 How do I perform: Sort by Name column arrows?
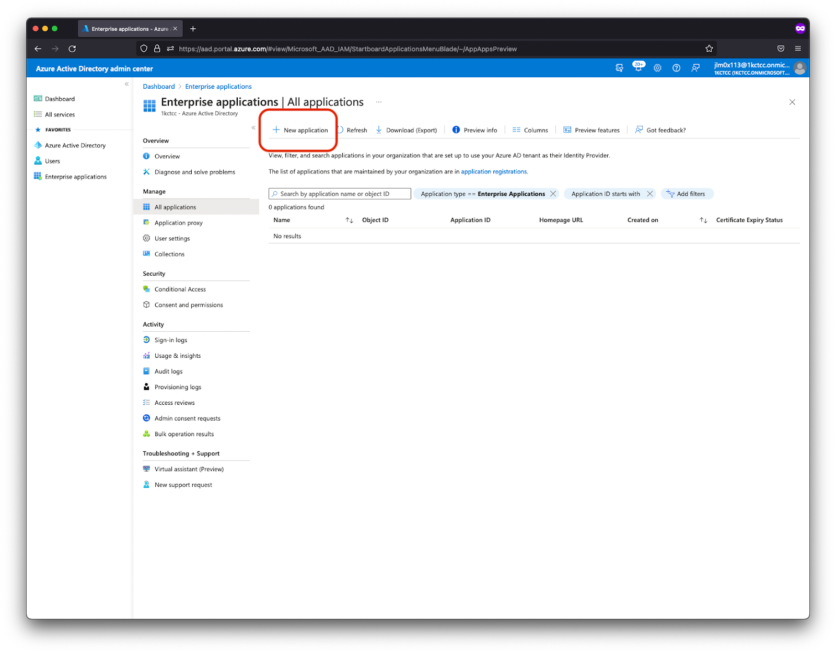click(350, 220)
